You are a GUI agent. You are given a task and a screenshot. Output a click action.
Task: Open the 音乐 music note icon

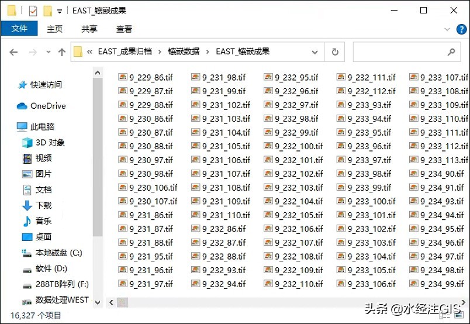pos(27,222)
